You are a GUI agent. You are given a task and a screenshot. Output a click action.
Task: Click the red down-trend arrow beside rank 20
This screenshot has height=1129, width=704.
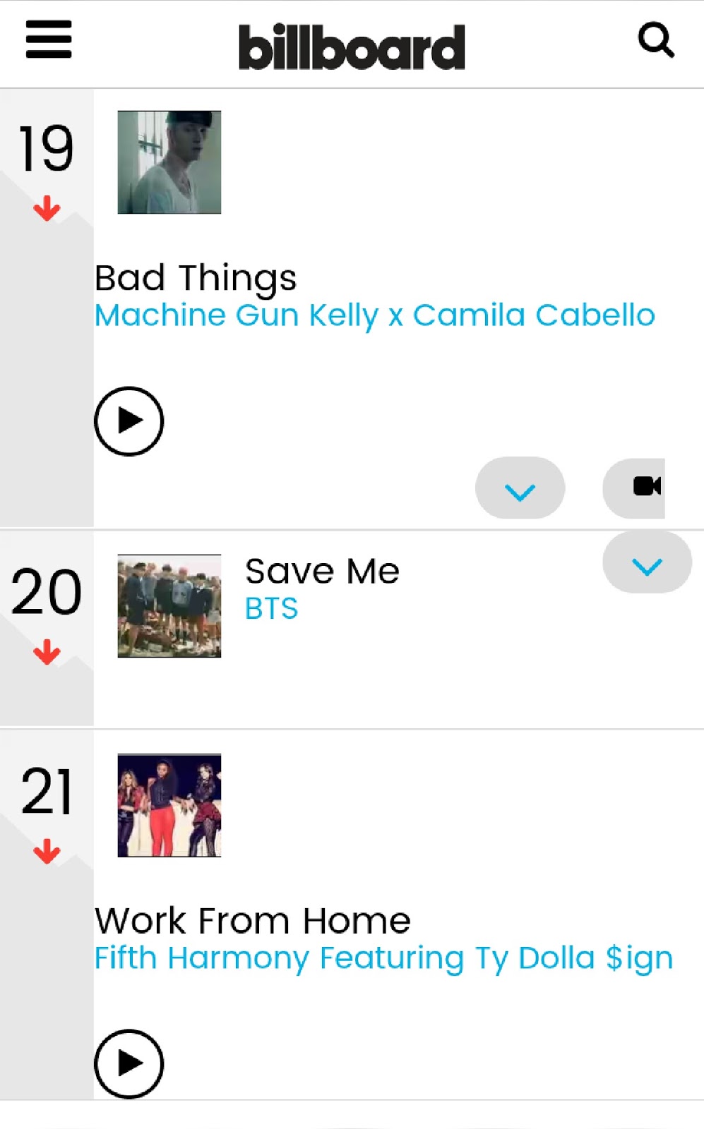47,653
